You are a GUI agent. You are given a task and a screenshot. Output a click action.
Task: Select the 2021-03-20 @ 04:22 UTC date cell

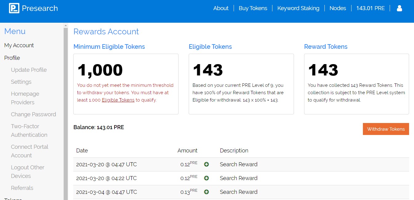[x=107, y=178]
